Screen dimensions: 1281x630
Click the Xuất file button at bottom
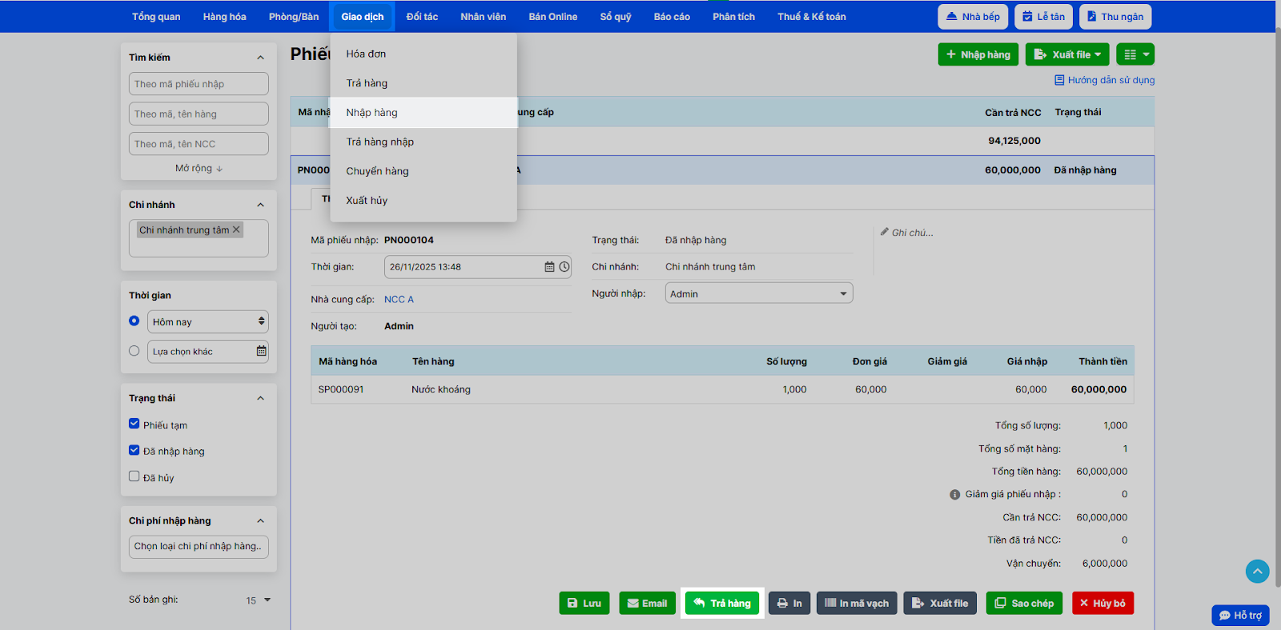(940, 603)
